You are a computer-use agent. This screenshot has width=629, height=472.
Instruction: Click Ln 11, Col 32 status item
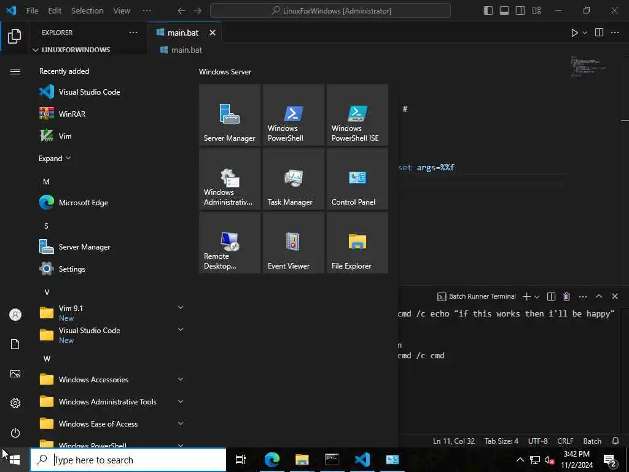click(x=454, y=441)
